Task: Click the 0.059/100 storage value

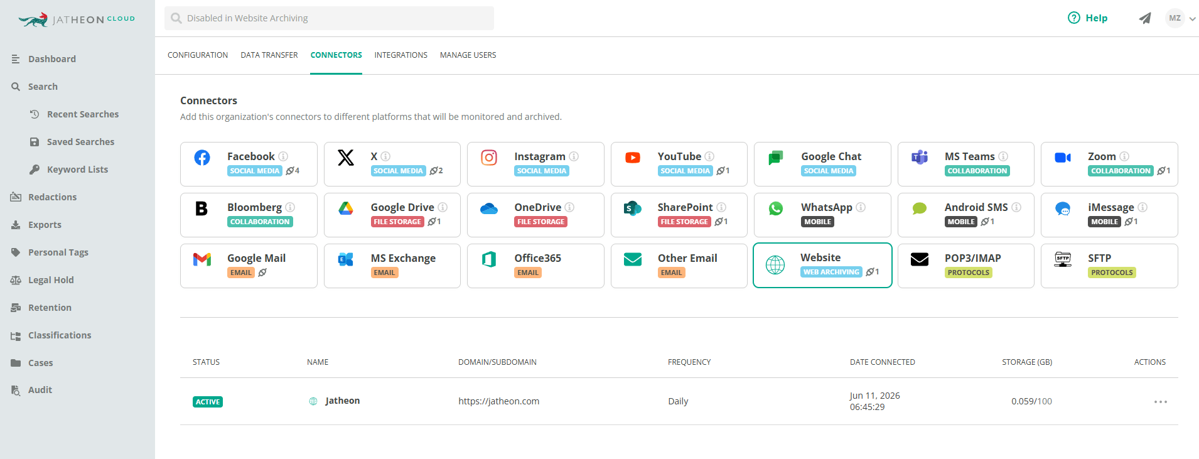Action: point(1031,401)
